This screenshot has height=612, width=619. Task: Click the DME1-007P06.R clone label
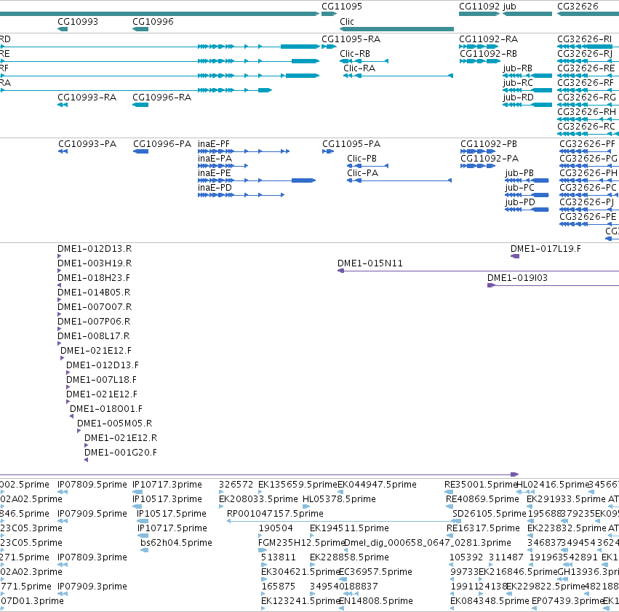94,322
